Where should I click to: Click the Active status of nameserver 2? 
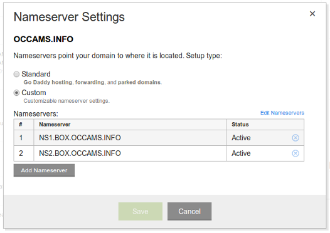(x=241, y=153)
